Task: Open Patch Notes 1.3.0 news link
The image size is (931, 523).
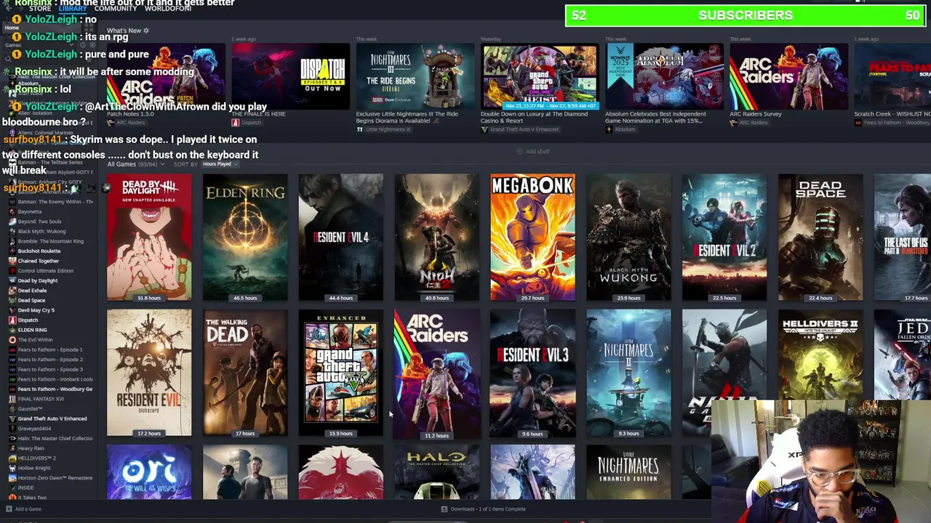Action: tap(130, 114)
